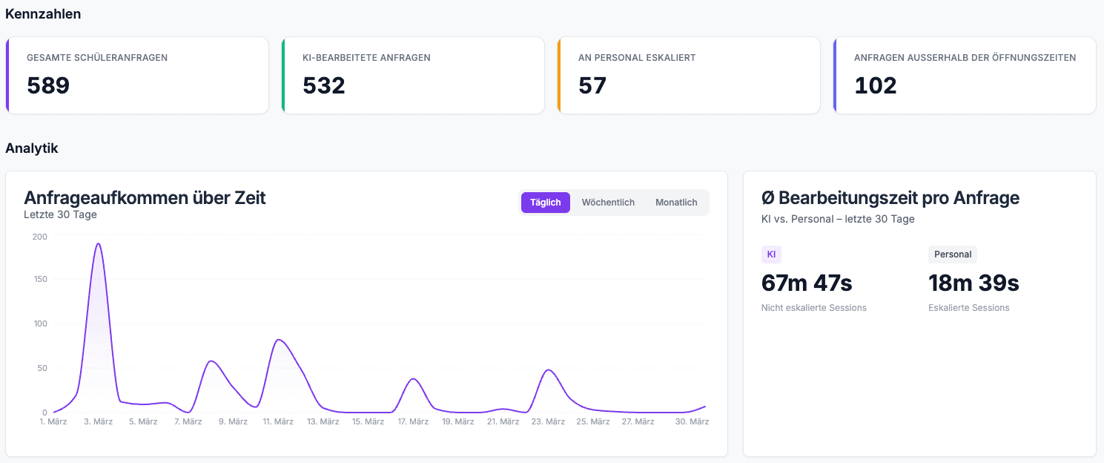Open the Anfragen außerhalb der Öffnungszeiten card

[964, 74]
